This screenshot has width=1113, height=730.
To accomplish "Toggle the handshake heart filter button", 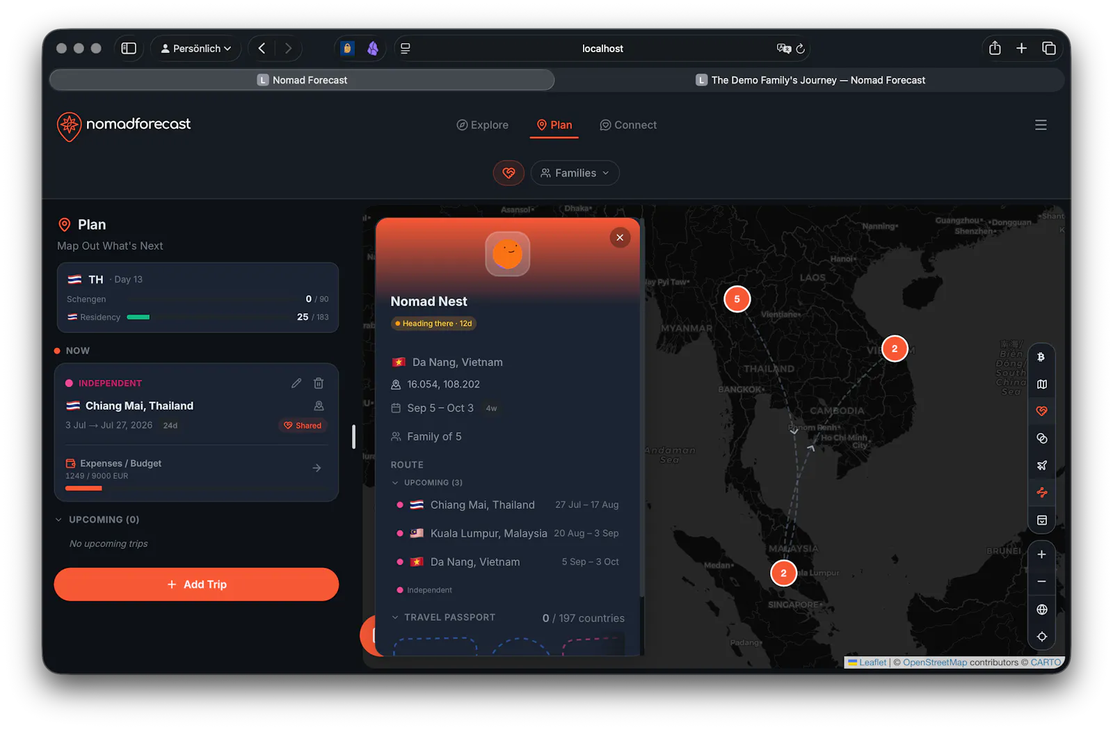I will (x=509, y=173).
